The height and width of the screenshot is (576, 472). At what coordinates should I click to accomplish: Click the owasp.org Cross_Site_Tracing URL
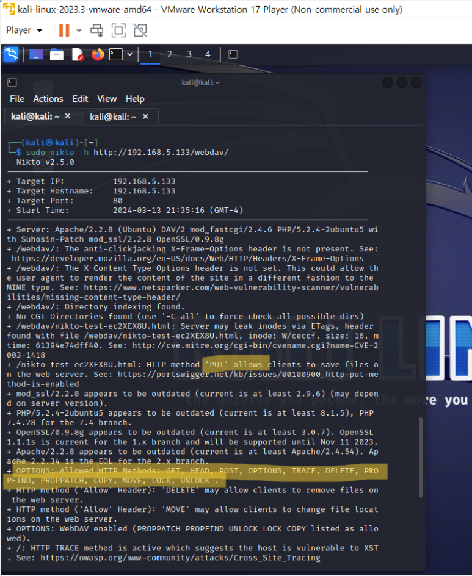181,558
